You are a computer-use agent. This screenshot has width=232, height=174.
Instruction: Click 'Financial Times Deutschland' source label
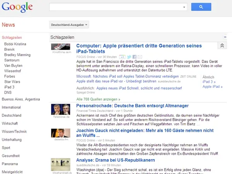pyautogui.click(x=95, y=111)
